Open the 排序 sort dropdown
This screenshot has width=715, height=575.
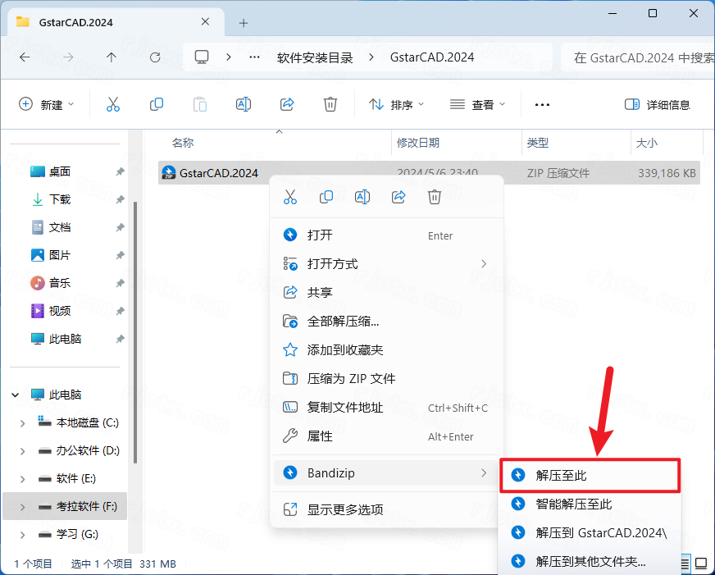397,104
